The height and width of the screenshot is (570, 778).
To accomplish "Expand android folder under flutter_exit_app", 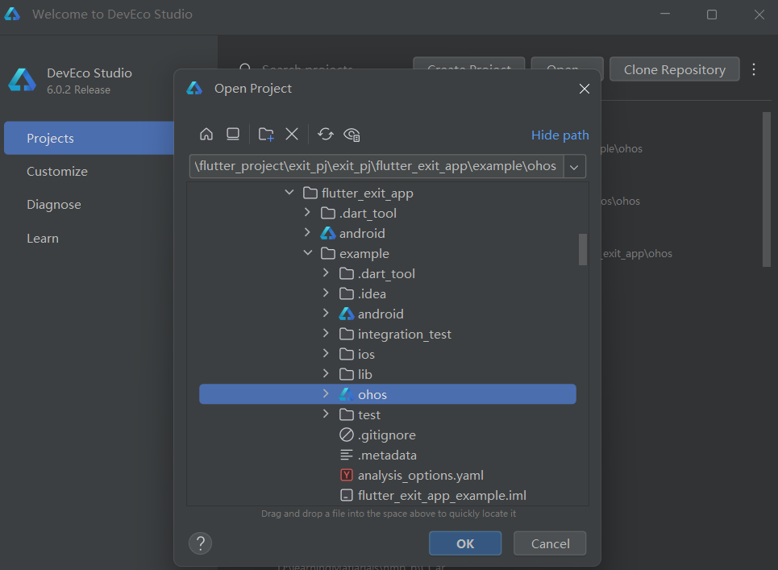I will pyautogui.click(x=307, y=232).
